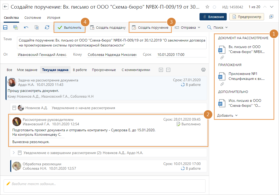Open the Отправка dropdown menu
This screenshot has height=195, width=279.
187,27
